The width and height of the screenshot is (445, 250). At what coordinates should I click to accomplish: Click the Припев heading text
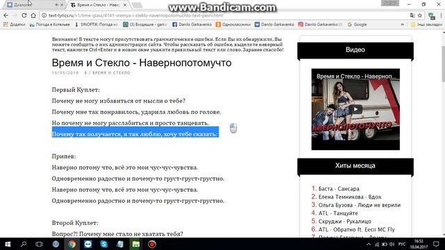pos(64,156)
